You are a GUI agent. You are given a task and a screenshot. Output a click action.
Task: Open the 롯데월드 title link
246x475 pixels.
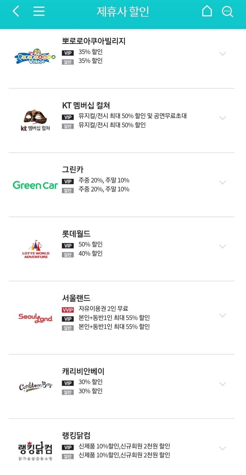[76, 234]
